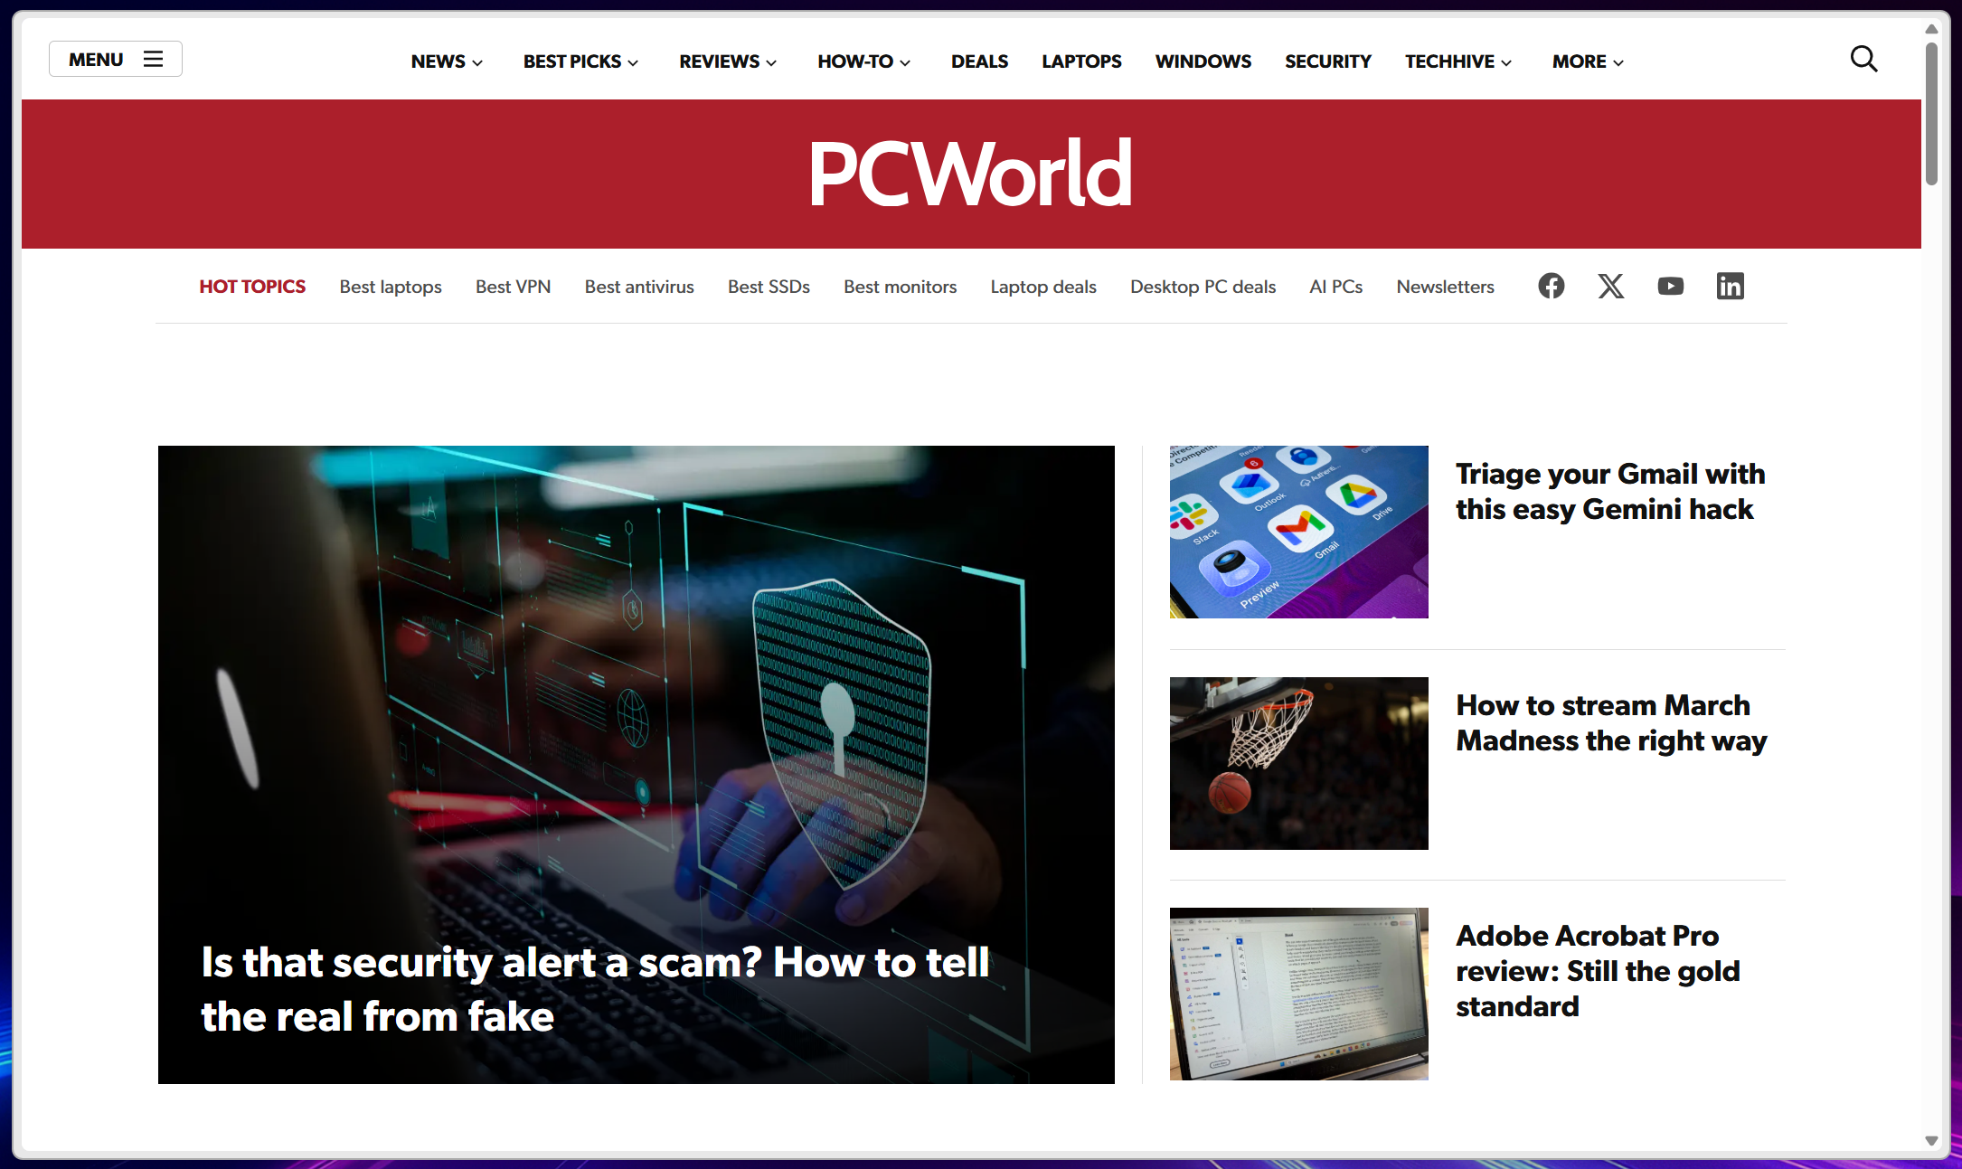Click the Newsletters hot topic link
1962x1169 pixels.
1445,287
